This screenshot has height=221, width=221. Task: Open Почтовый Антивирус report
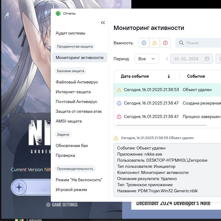(76, 101)
